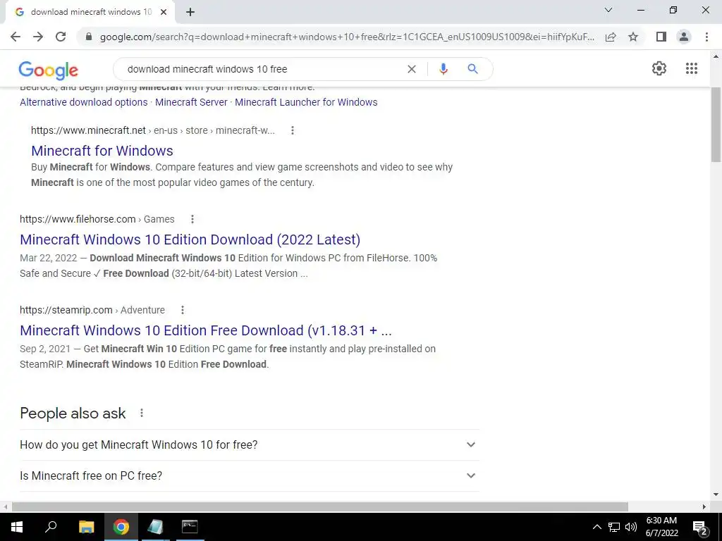722x541 pixels.
Task: Submit search with magnifier icon
Action: coord(472,69)
